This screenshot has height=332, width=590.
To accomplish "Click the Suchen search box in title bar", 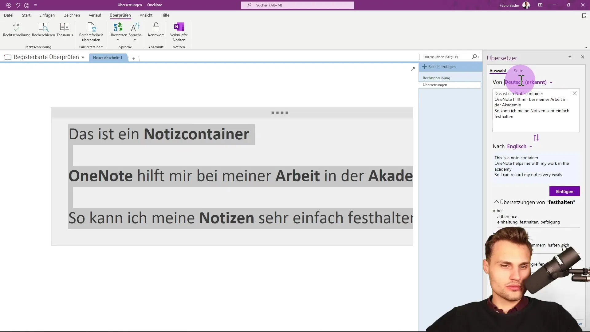I will tap(297, 5).
